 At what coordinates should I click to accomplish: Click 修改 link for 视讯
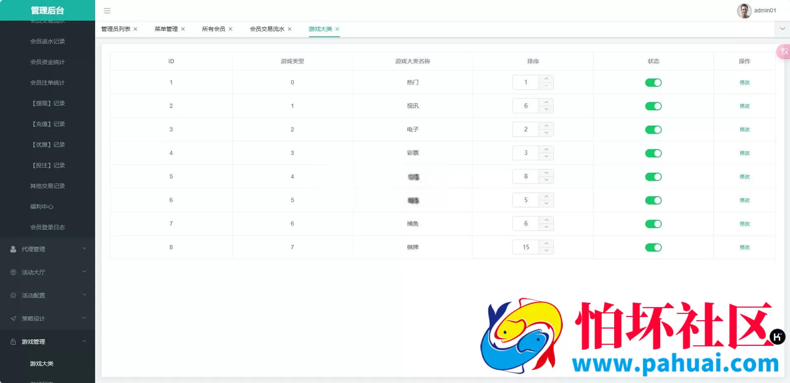point(745,106)
